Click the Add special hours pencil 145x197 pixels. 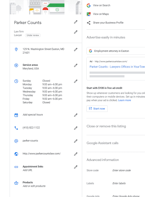pos(76,115)
